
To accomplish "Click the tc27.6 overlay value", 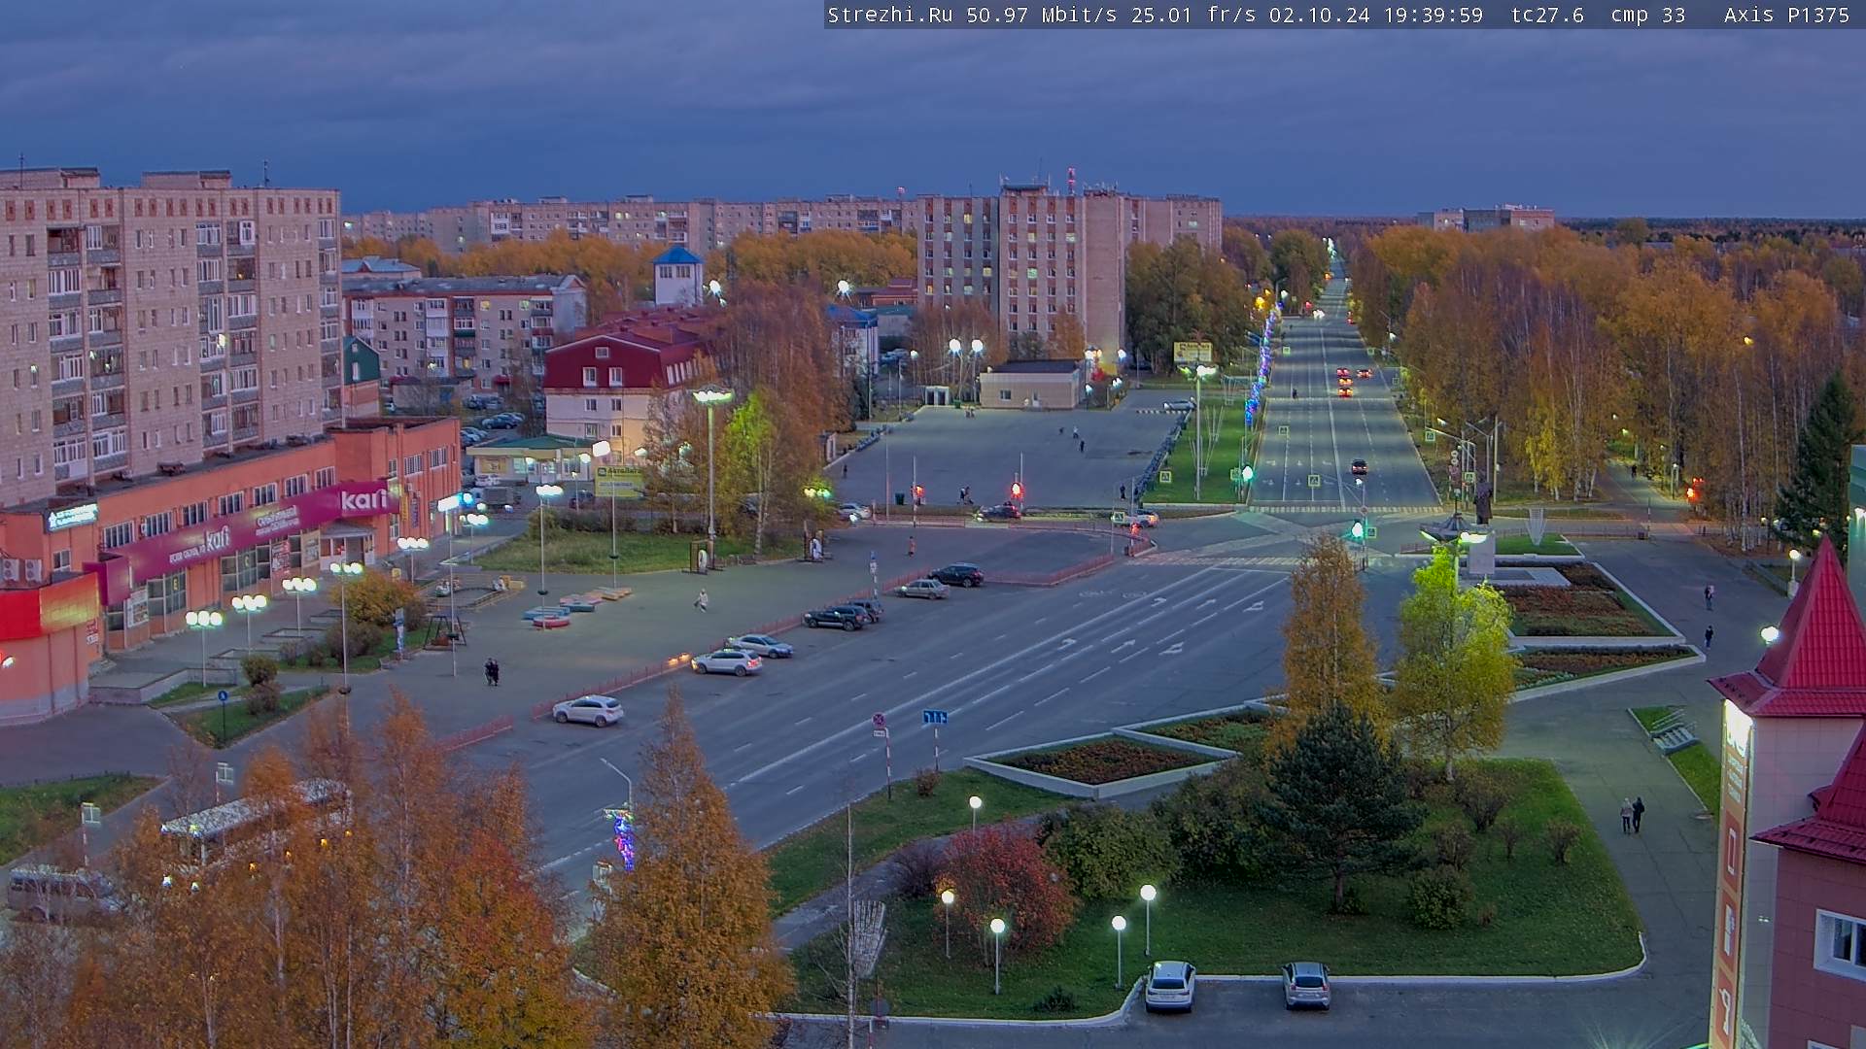I will click(1547, 15).
